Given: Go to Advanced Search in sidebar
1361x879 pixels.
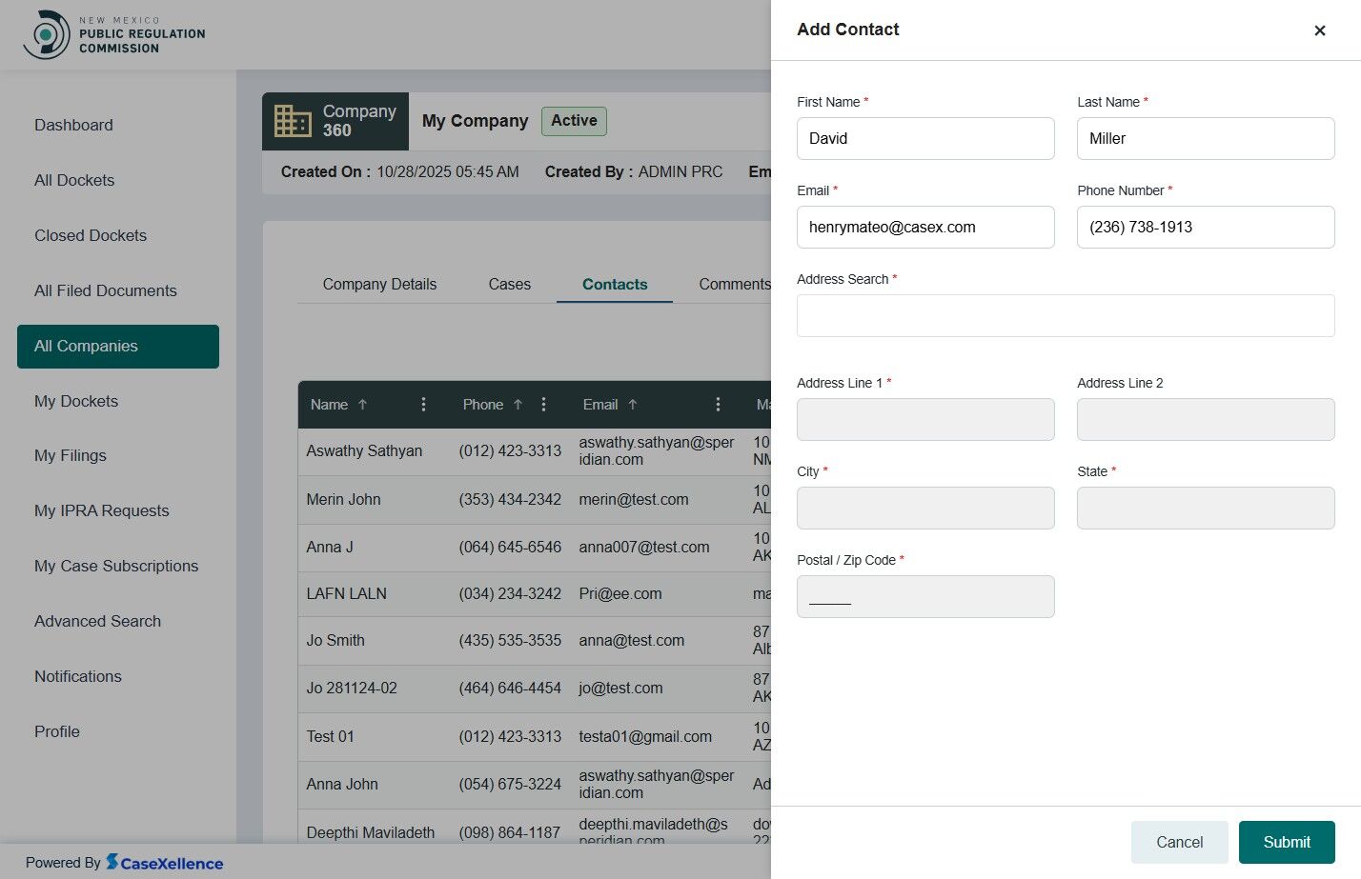Looking at the screenshot, I should click(97, 621).
